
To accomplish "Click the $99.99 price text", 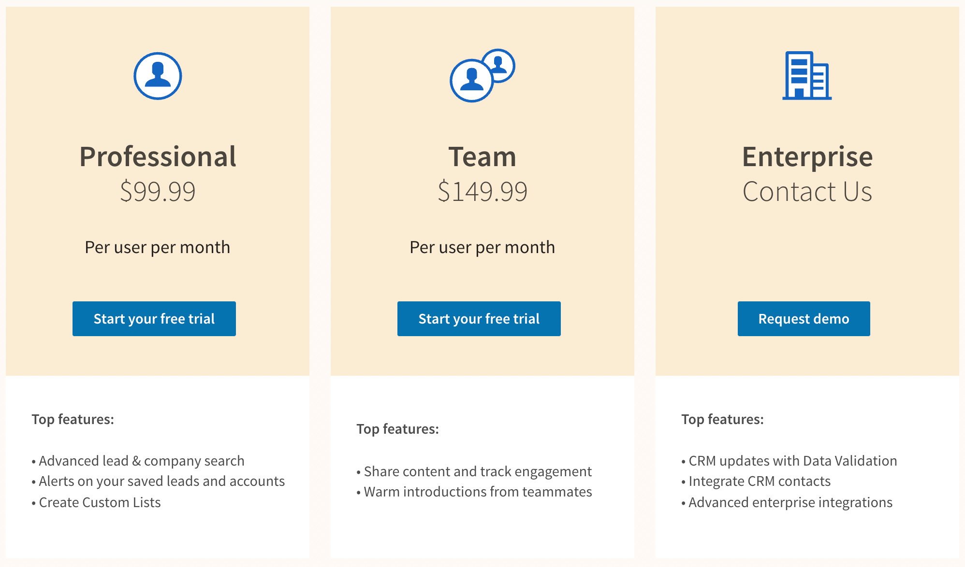I will click(x=158, y=191).
